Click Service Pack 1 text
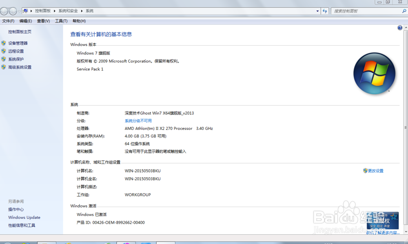408x244 pixels. (x=90, y=69)
